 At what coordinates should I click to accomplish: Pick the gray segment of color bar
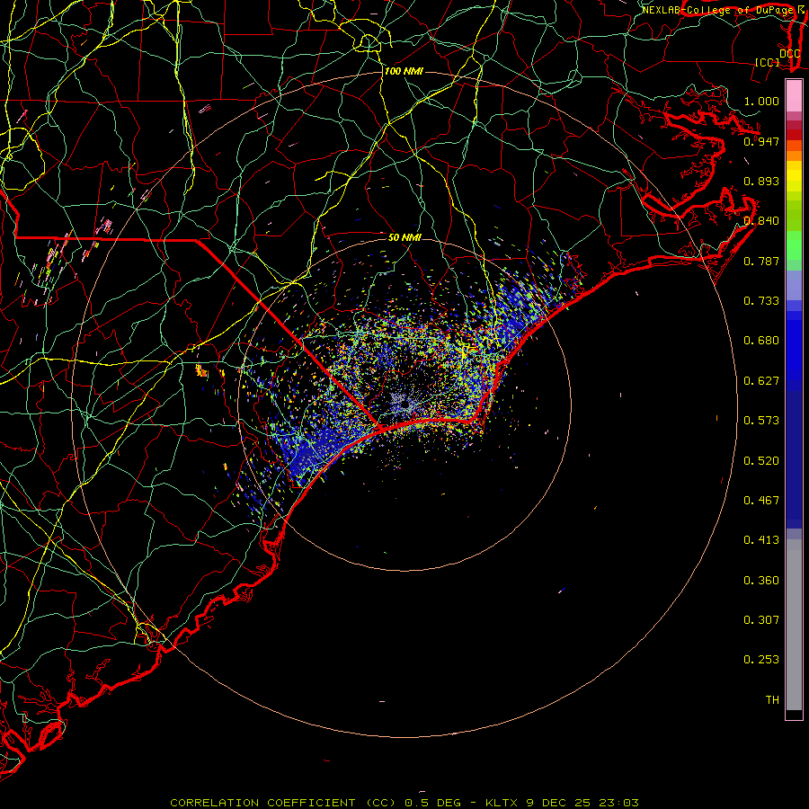tap(794, 625)
